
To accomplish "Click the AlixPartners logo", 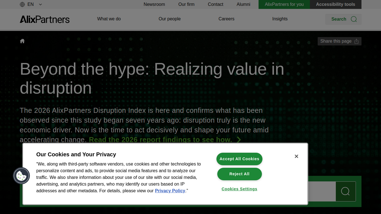I will pyautogui.click(x=45, y=19).
